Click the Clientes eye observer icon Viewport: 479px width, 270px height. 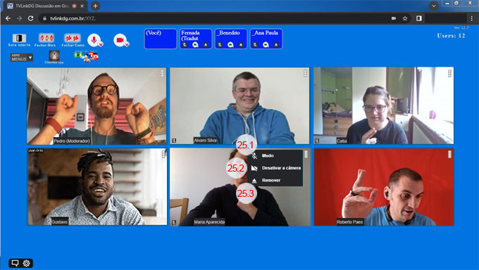click(54, 56)
